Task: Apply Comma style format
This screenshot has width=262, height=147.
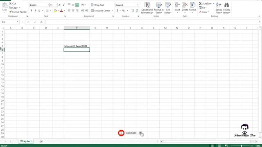Action: point(127,11)
